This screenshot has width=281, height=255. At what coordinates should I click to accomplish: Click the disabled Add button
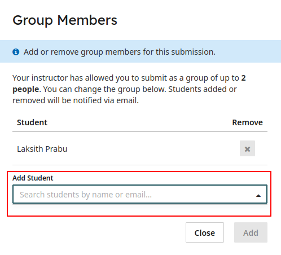(251, 232)
